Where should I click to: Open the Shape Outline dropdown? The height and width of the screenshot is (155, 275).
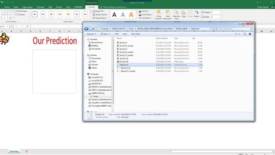pos(100,15)
